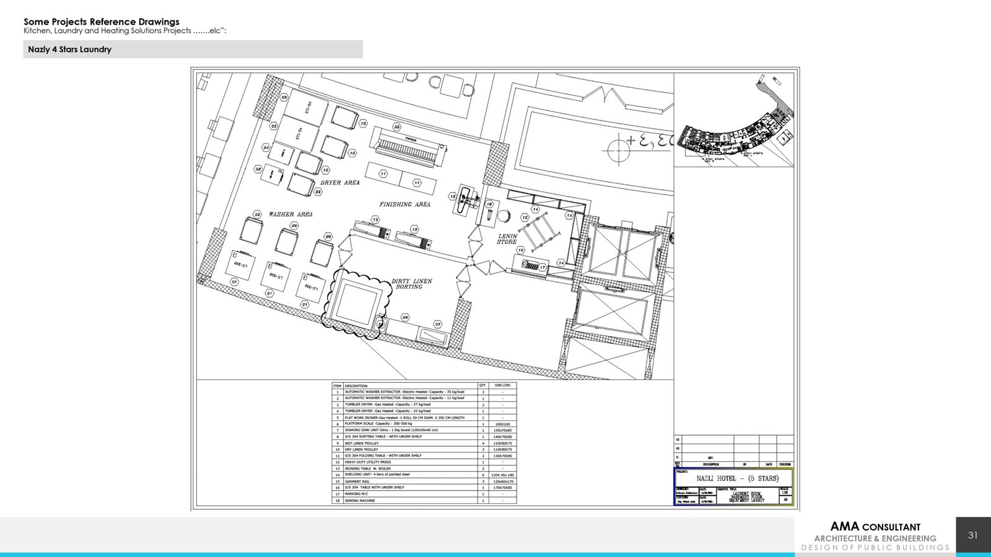Click the DIRTY LINEN SORTING label
Screen dimensions: 991x557
click(x=411, y=284)
